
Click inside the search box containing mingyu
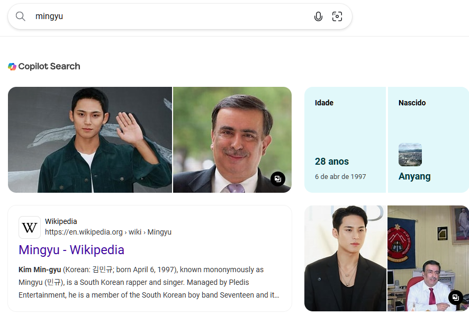tap(179, 16)
